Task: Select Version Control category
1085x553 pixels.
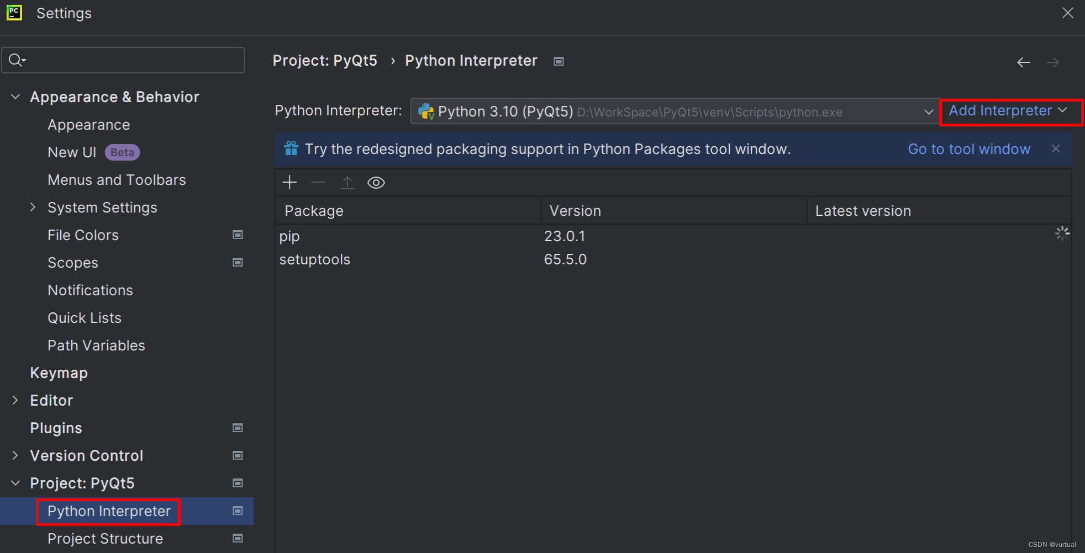Action: pyautogui.click(x=87, y=456)
